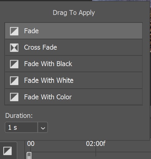Choose the Fade With Black entry
Screen dimensions: 151x159
74,64
